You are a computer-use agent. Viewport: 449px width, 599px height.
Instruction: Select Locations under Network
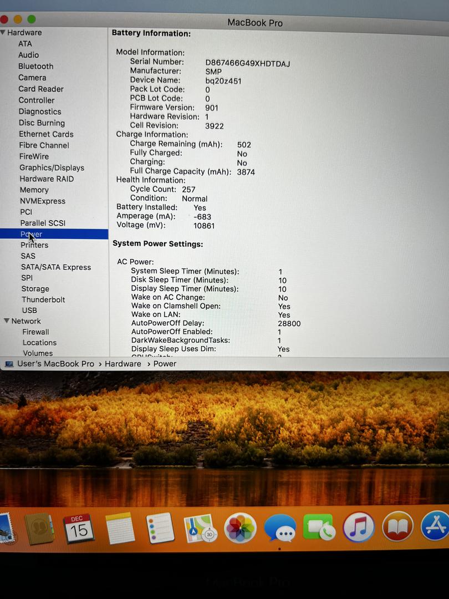tap(40, 343)
